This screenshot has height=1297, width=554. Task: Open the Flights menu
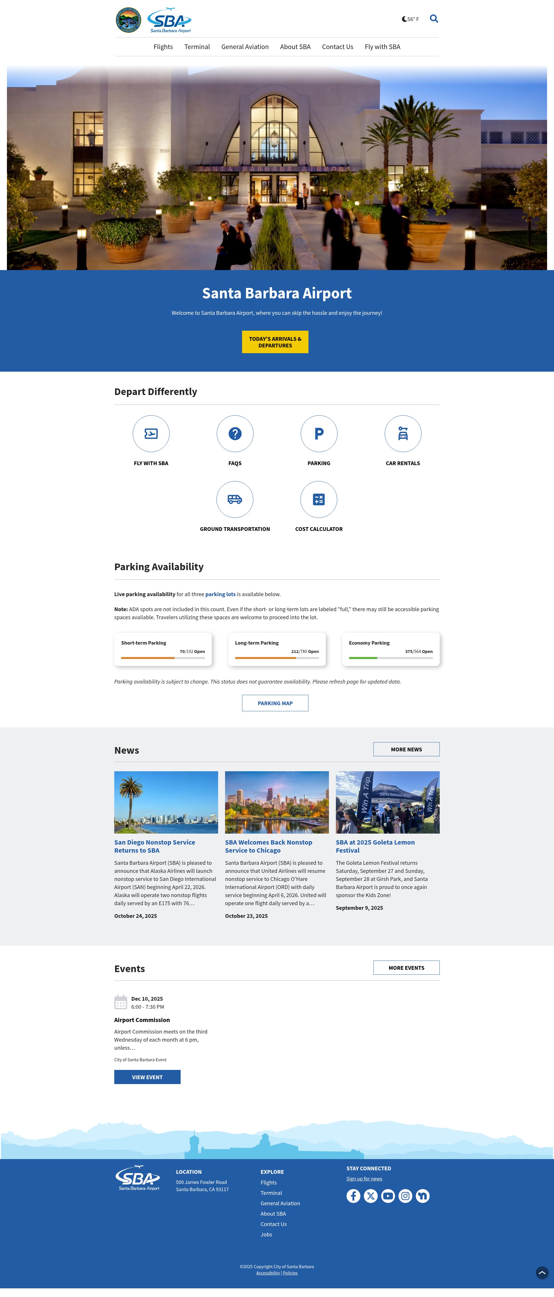(x=163, y=47)
